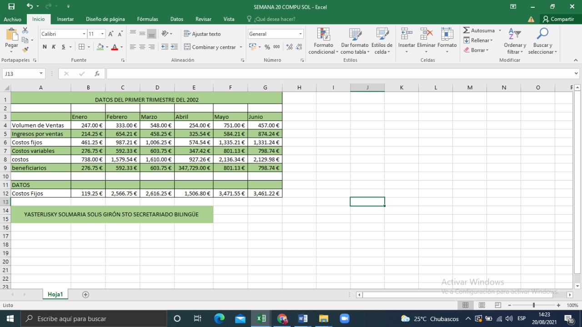This screenshot has width=582, height=327.
Task: Click the red font color A
Action: click(115, 47)
